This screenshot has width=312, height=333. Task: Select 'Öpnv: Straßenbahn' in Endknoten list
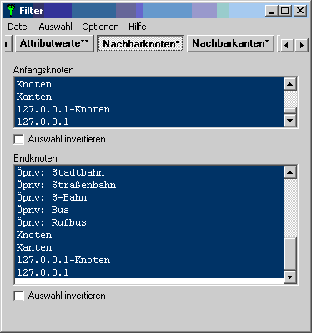[x=66, y=185]
